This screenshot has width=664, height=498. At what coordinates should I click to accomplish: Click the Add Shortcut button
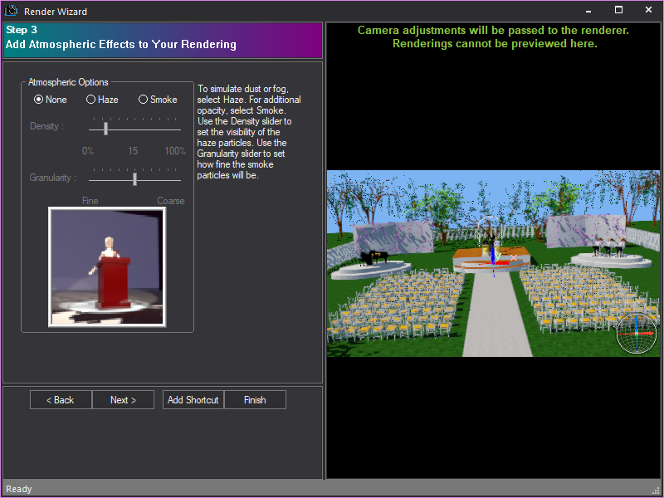(193, 399)
